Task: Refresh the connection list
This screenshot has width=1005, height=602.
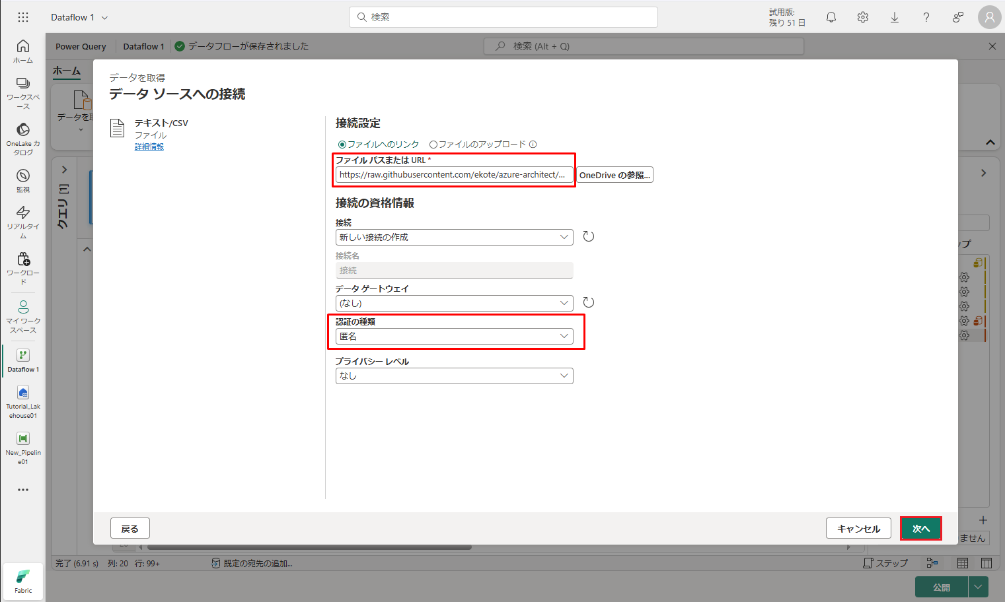Action: click(x=589, y=236)
